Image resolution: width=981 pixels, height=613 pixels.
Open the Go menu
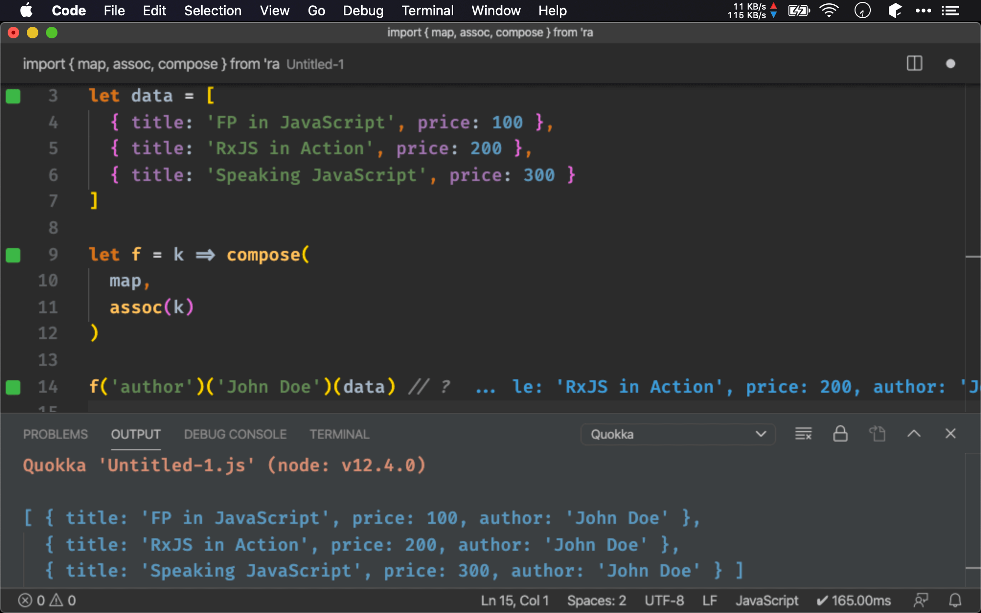316,11
